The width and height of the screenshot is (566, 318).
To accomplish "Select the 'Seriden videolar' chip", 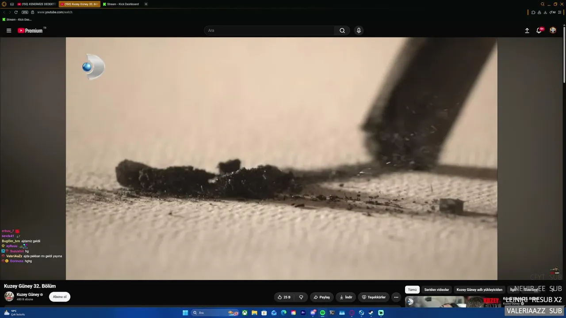I will pyautogui.click(x=436, y=290).
